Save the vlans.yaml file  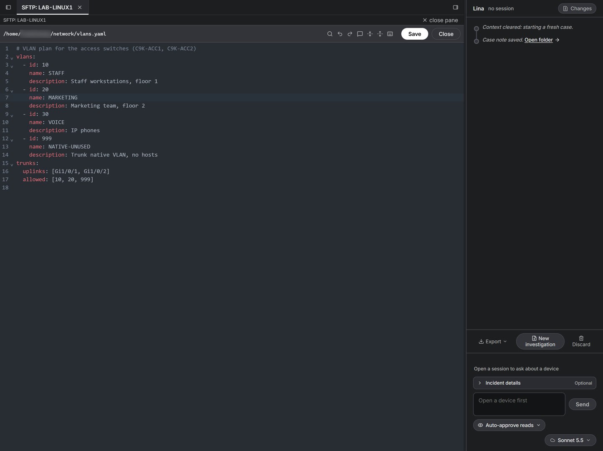click(x=415, y=34)
